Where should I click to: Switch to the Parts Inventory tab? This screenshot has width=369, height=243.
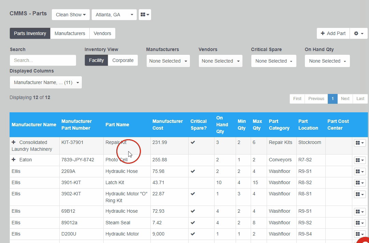coord(30,33)
